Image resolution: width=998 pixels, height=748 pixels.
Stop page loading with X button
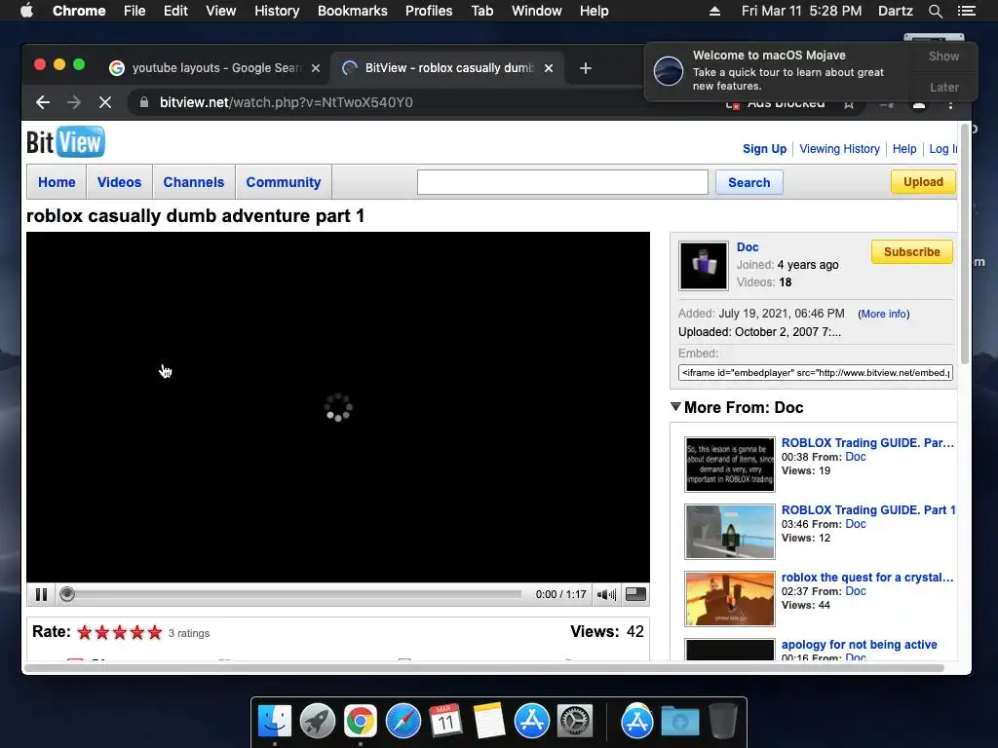[105, 102]
